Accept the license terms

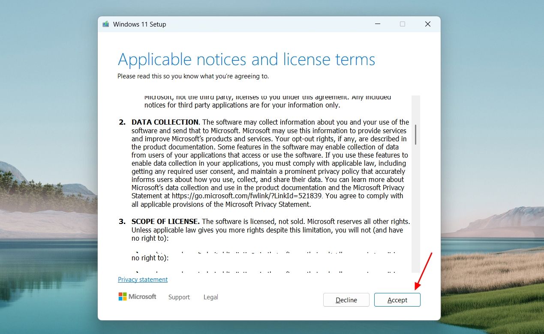[x=397, y=300]
